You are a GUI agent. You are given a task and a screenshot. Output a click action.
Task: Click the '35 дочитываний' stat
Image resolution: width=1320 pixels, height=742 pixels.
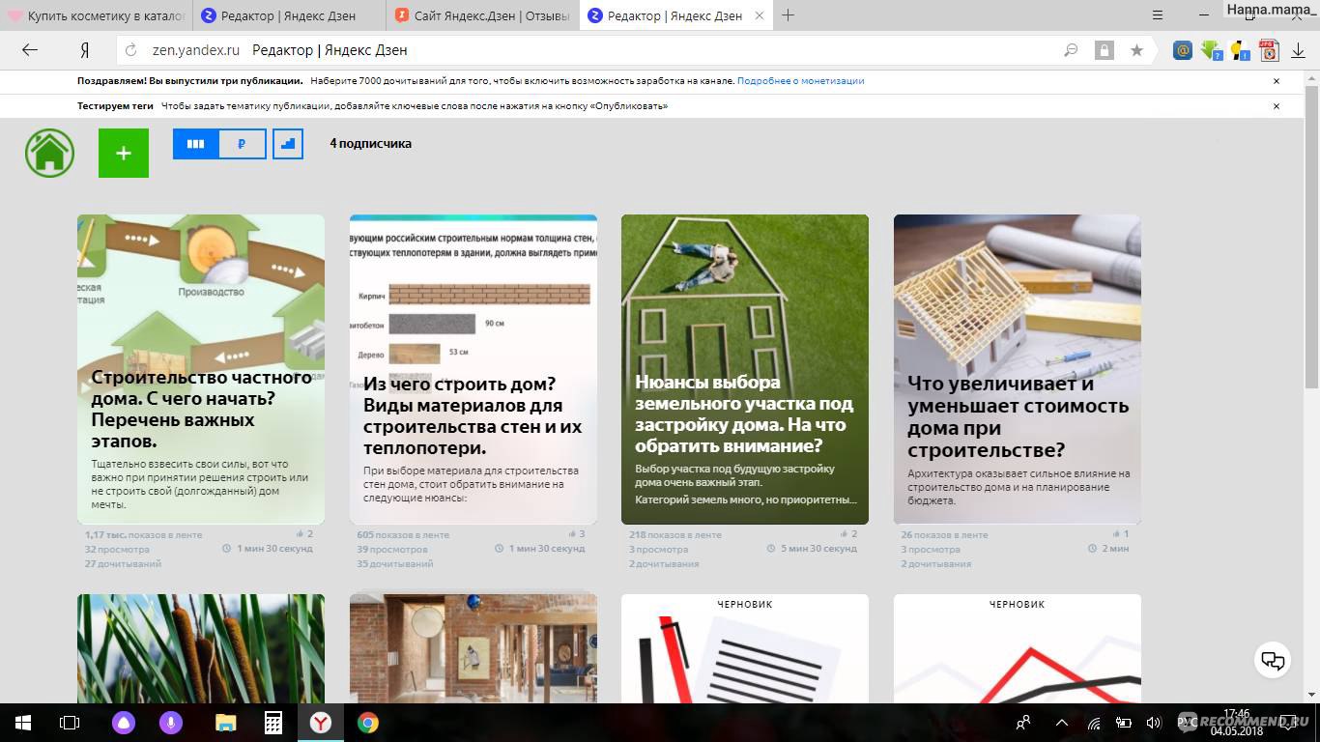point(395,563)
